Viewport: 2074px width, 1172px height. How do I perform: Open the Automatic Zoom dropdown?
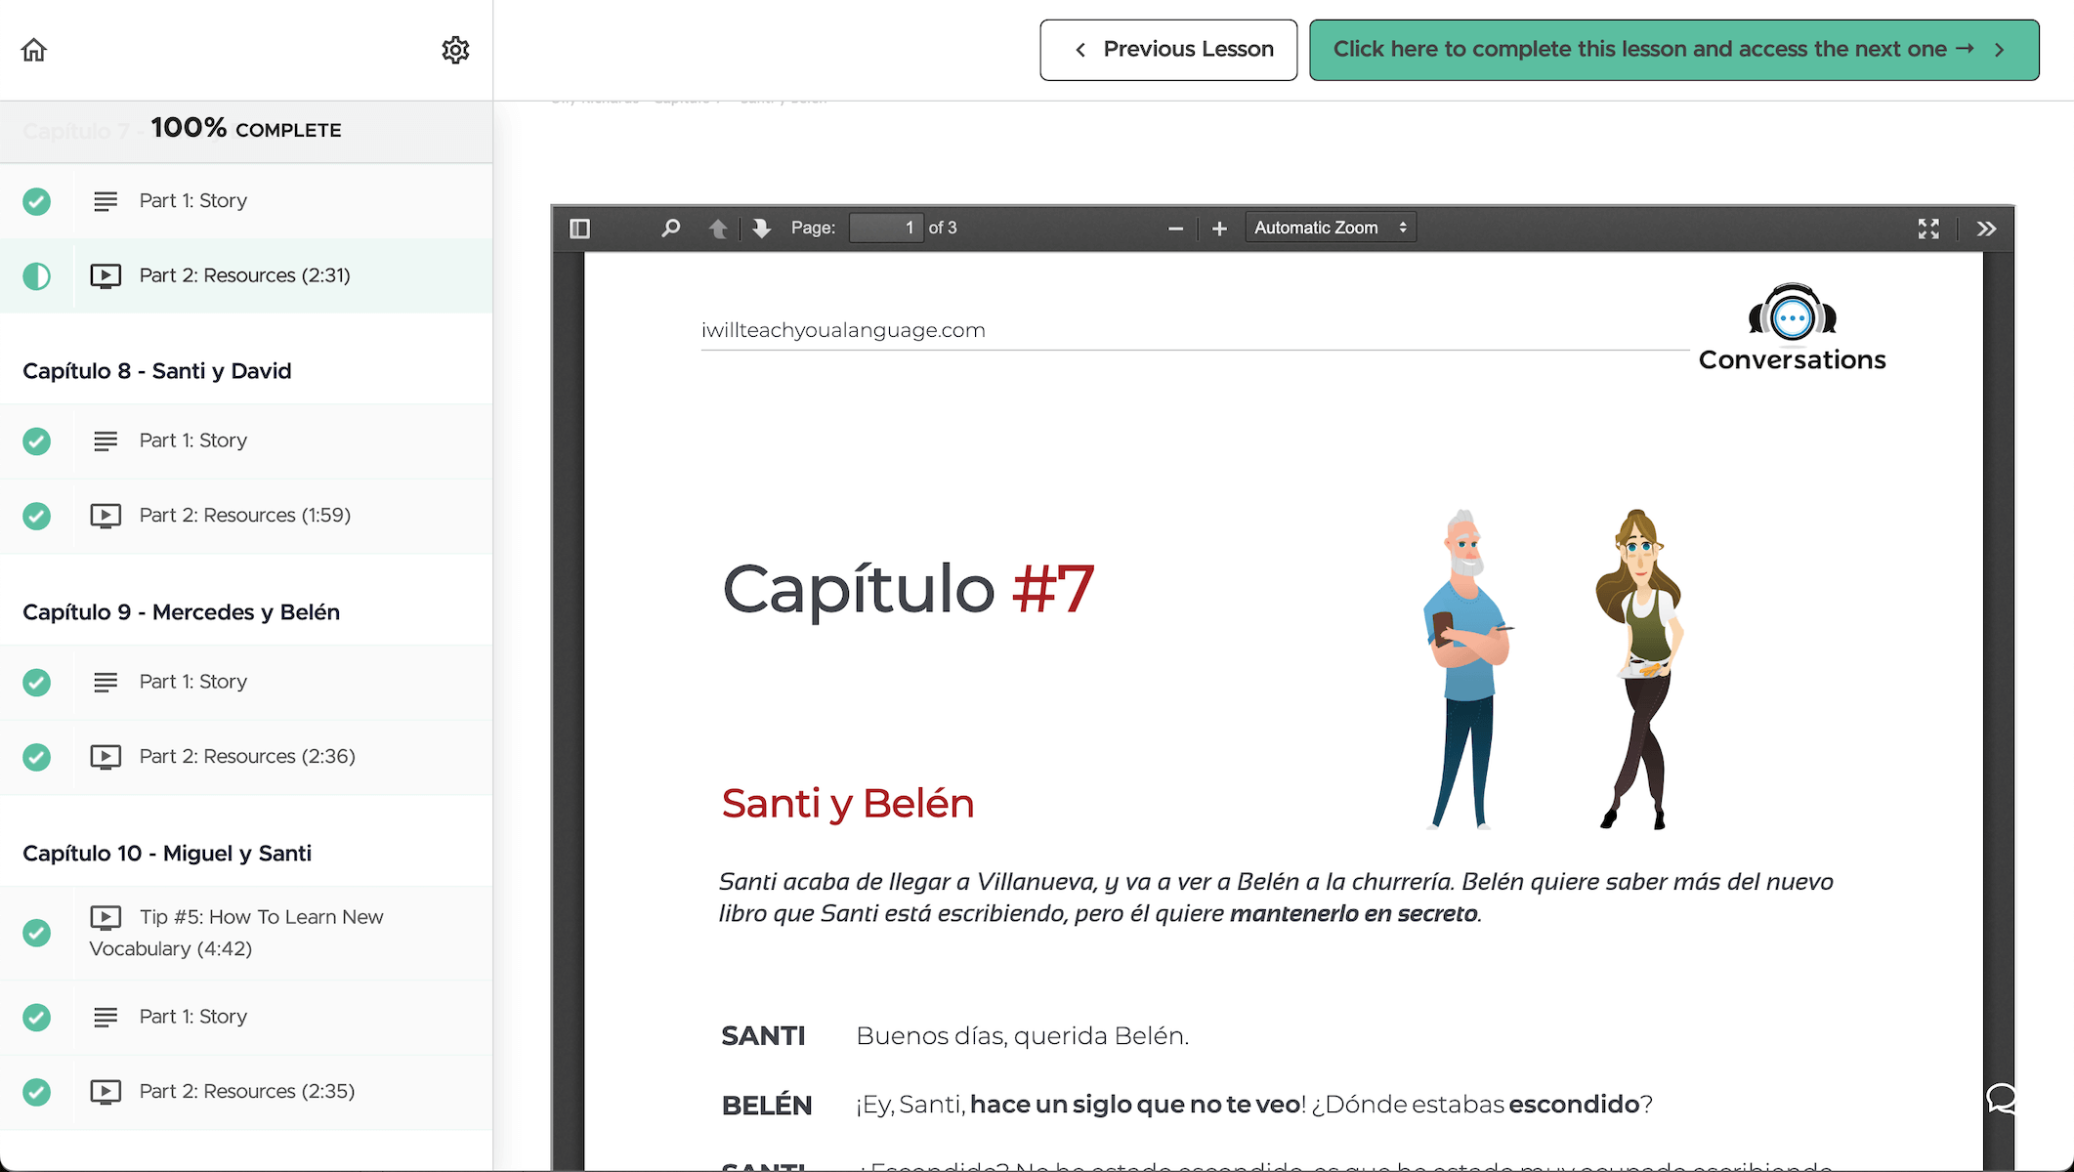pyautogui.click(x=1329, y=227)
